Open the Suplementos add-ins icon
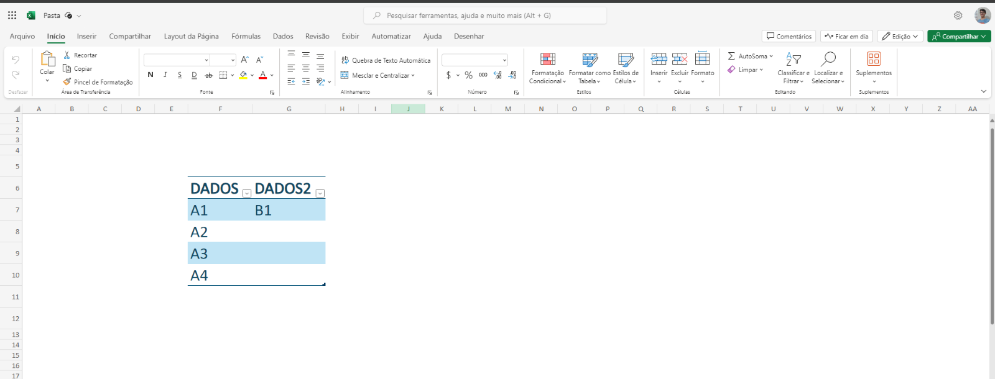 coord(873,59)
